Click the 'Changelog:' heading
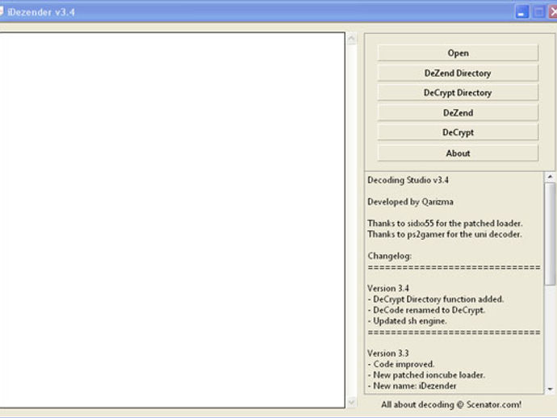Viewport: 557px width, 418px height. pyautogui.click(x=389, y=256)
